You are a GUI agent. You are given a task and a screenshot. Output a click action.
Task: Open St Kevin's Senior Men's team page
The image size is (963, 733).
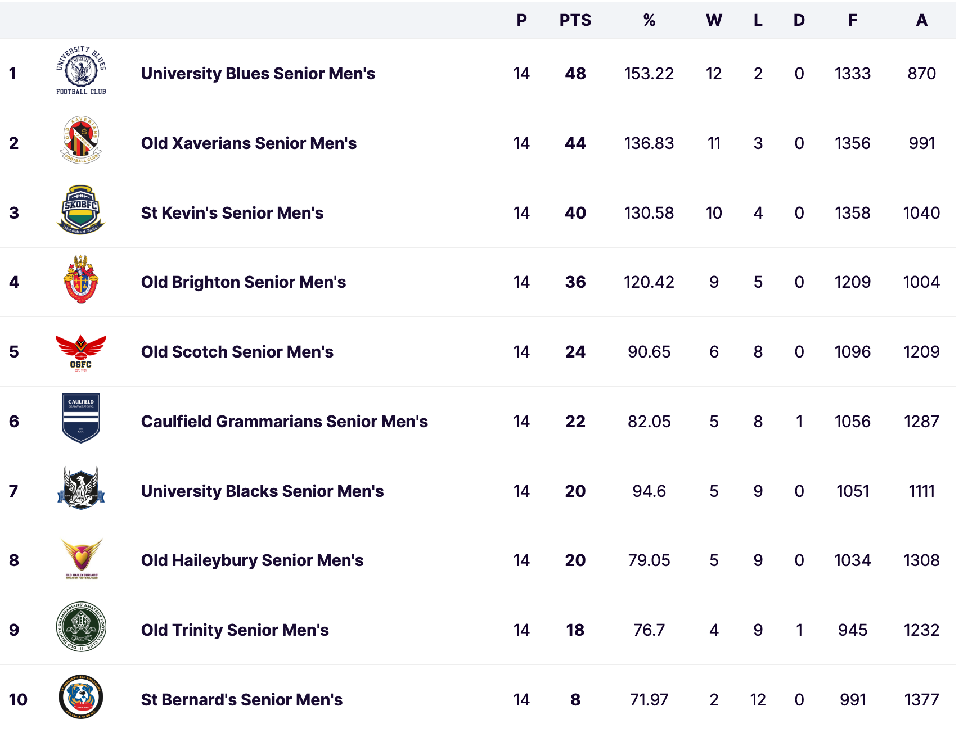[232, 213]
